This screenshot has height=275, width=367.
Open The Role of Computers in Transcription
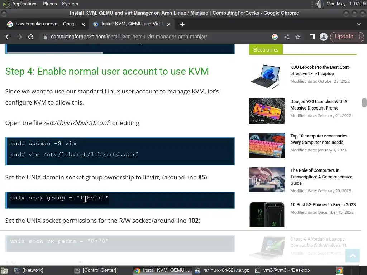point(321,177)
